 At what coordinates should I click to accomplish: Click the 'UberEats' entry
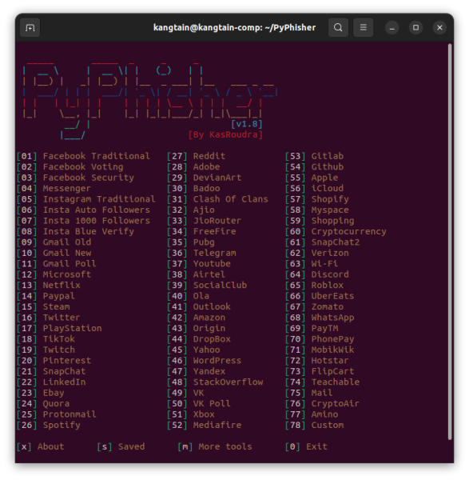tap(332, 296)
